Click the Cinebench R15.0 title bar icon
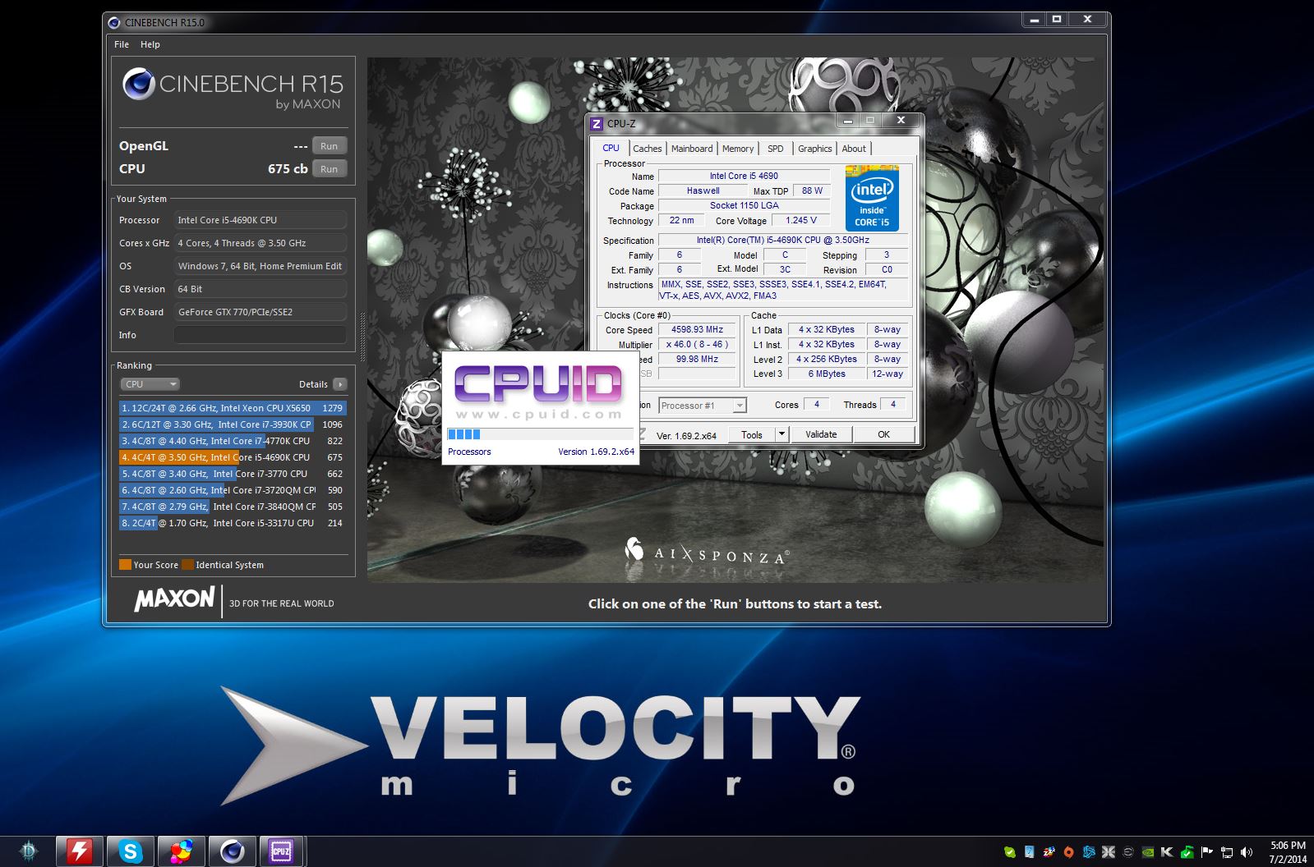Viewport: 1314px width, 867px height. tap(114, 22)
